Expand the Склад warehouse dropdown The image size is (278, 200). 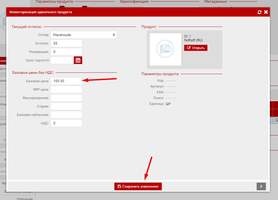(84, 35)
